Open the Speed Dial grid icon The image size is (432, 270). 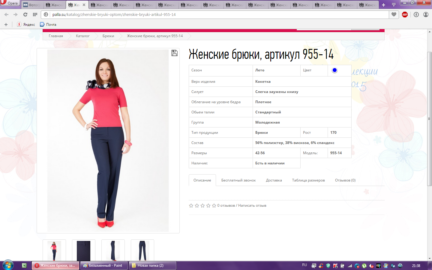pos(35,14)
